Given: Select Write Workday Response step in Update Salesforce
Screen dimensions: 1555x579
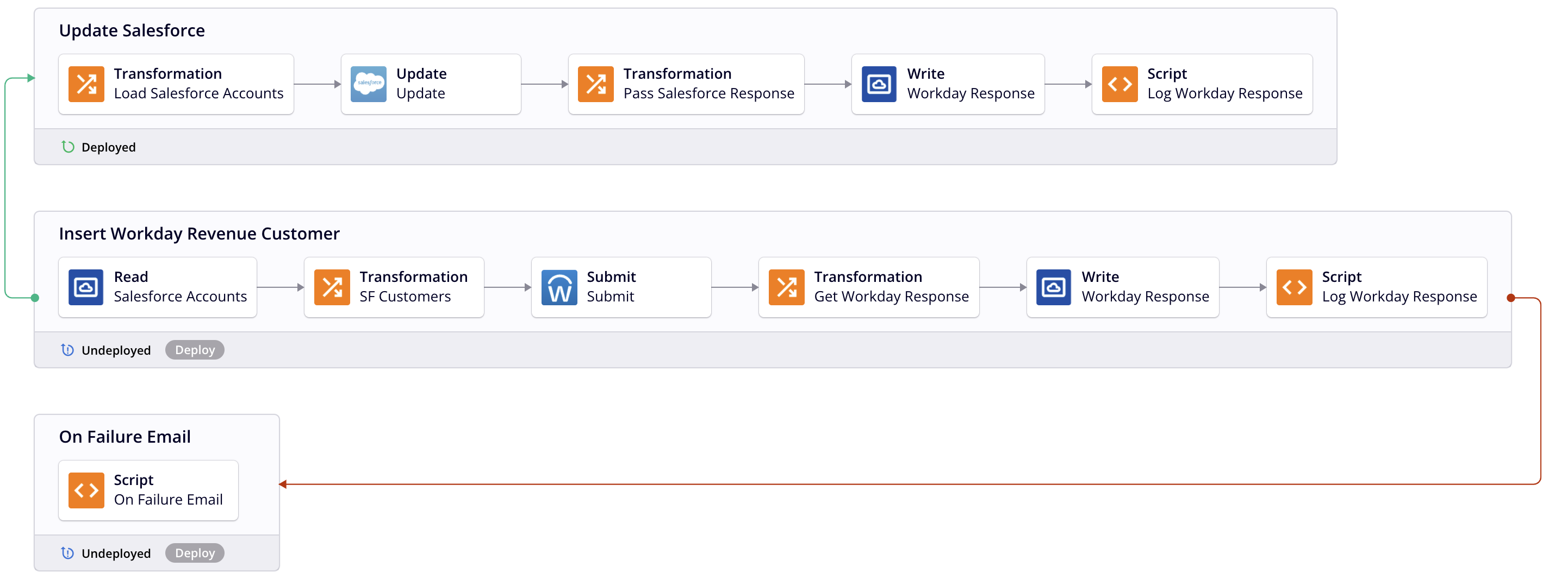Looking at the screenshot, I should tap(948, 84).
